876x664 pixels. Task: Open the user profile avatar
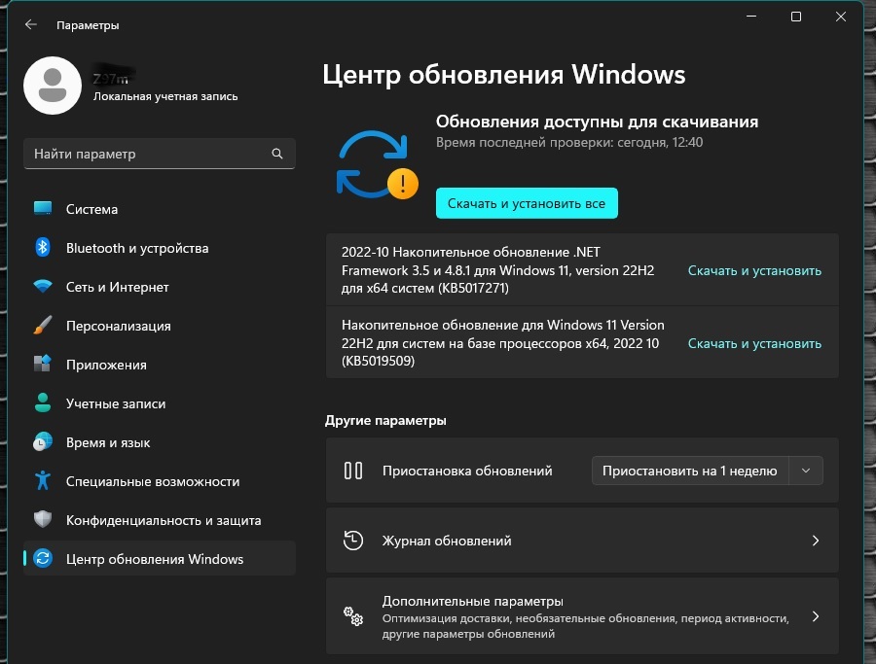[x=53, y=86]
